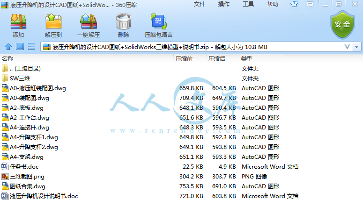Click the folder icon beside SW三维
Screen dimensions: 363x221
(x=5, y=78)
